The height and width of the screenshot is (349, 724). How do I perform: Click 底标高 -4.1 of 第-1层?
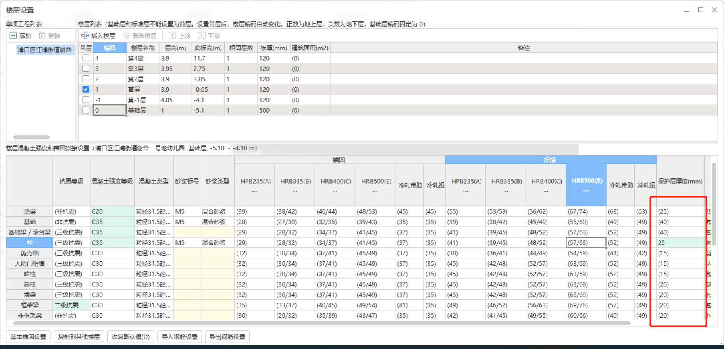point(208,100)
